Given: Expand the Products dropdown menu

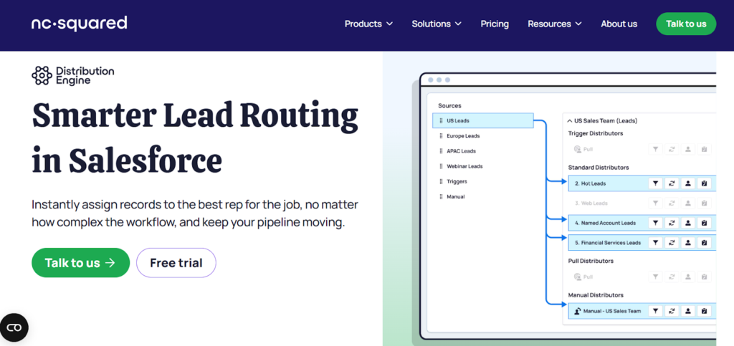Looking at the screenshot, I should [x=368, y=24].
